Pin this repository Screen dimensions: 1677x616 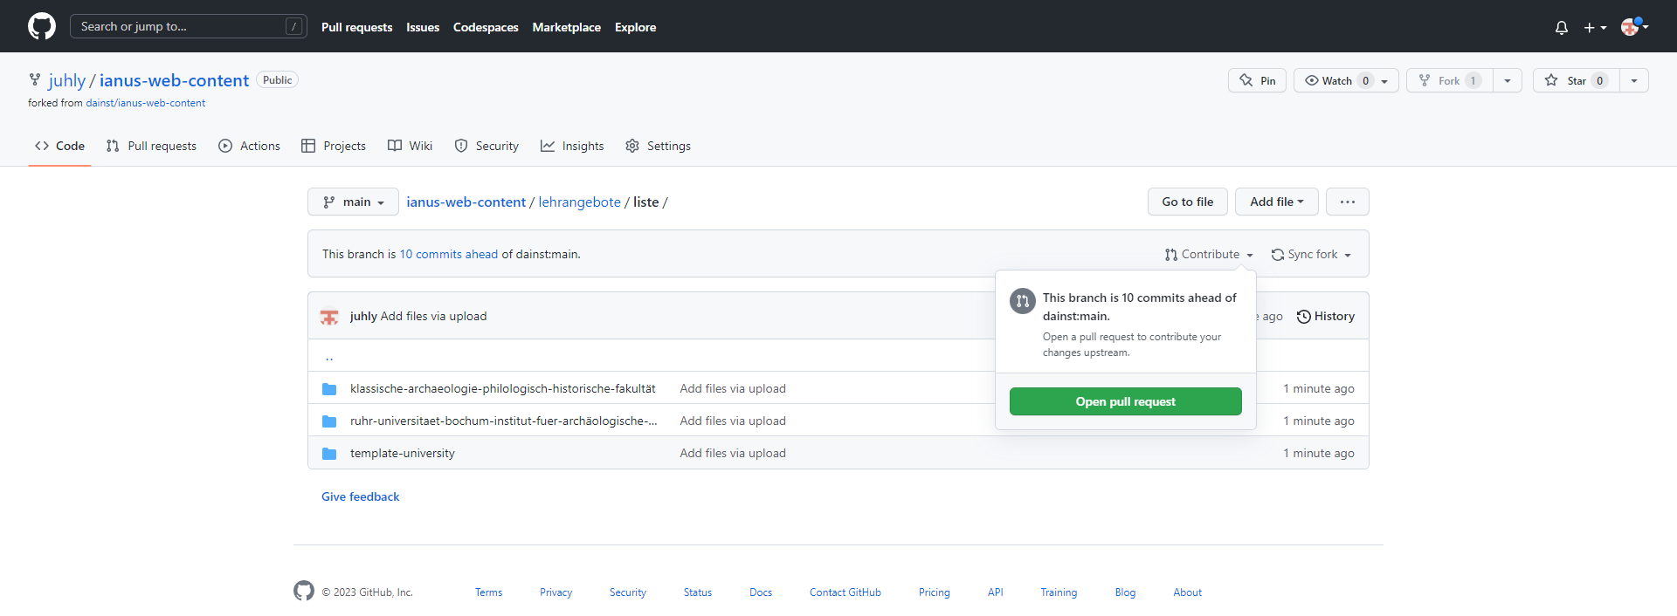(1257, 80)
